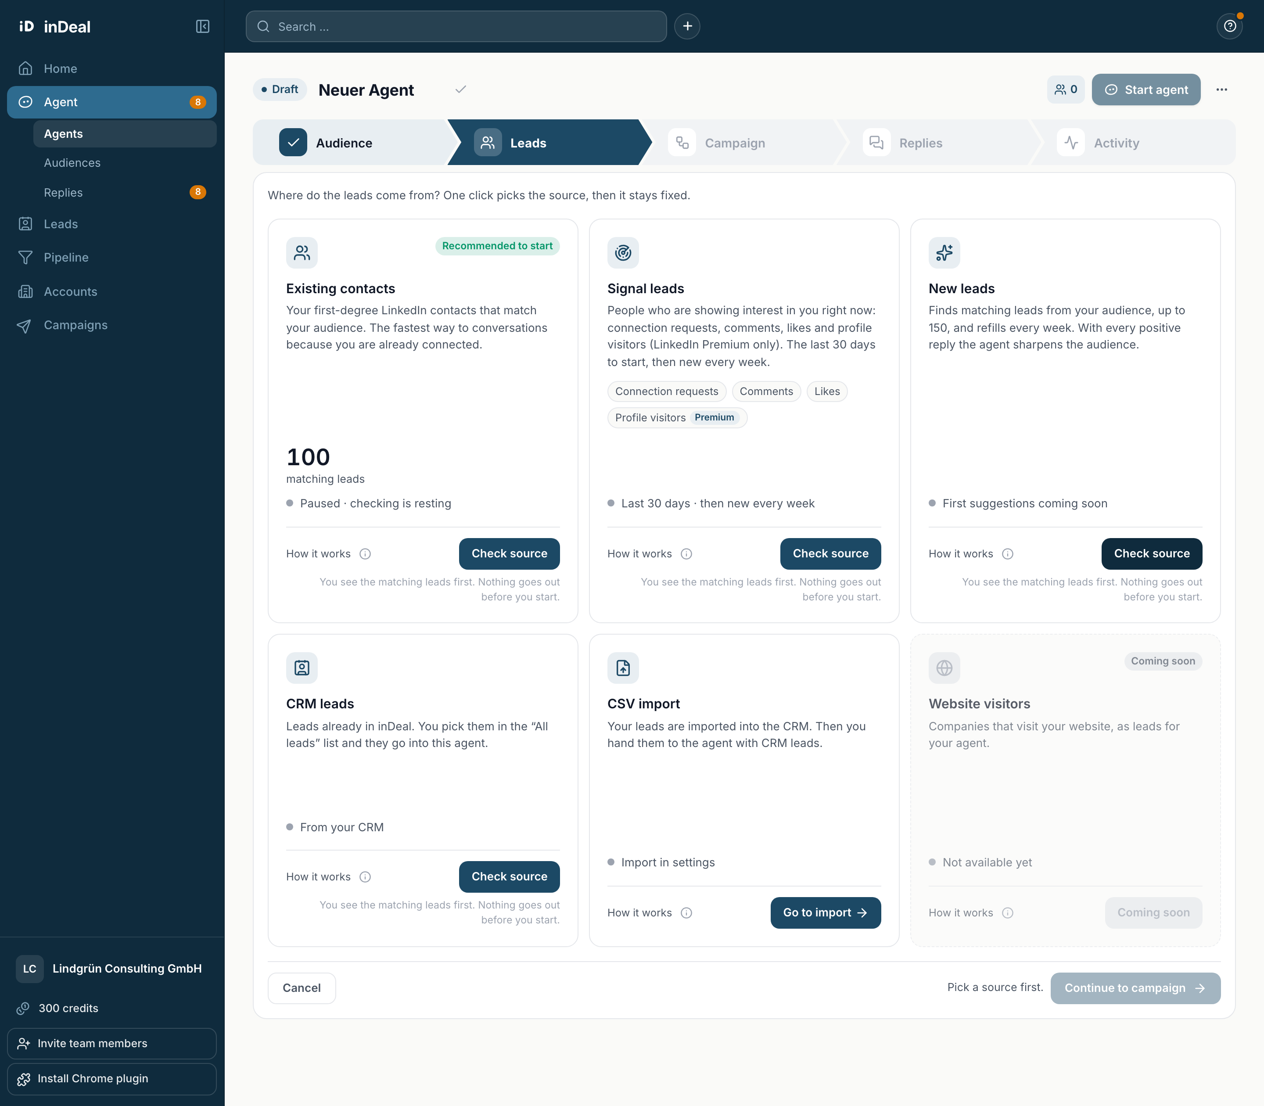1264x1106 pixels.
Task: Confirm agent name with the checkmark
Action: pos(460,90)
